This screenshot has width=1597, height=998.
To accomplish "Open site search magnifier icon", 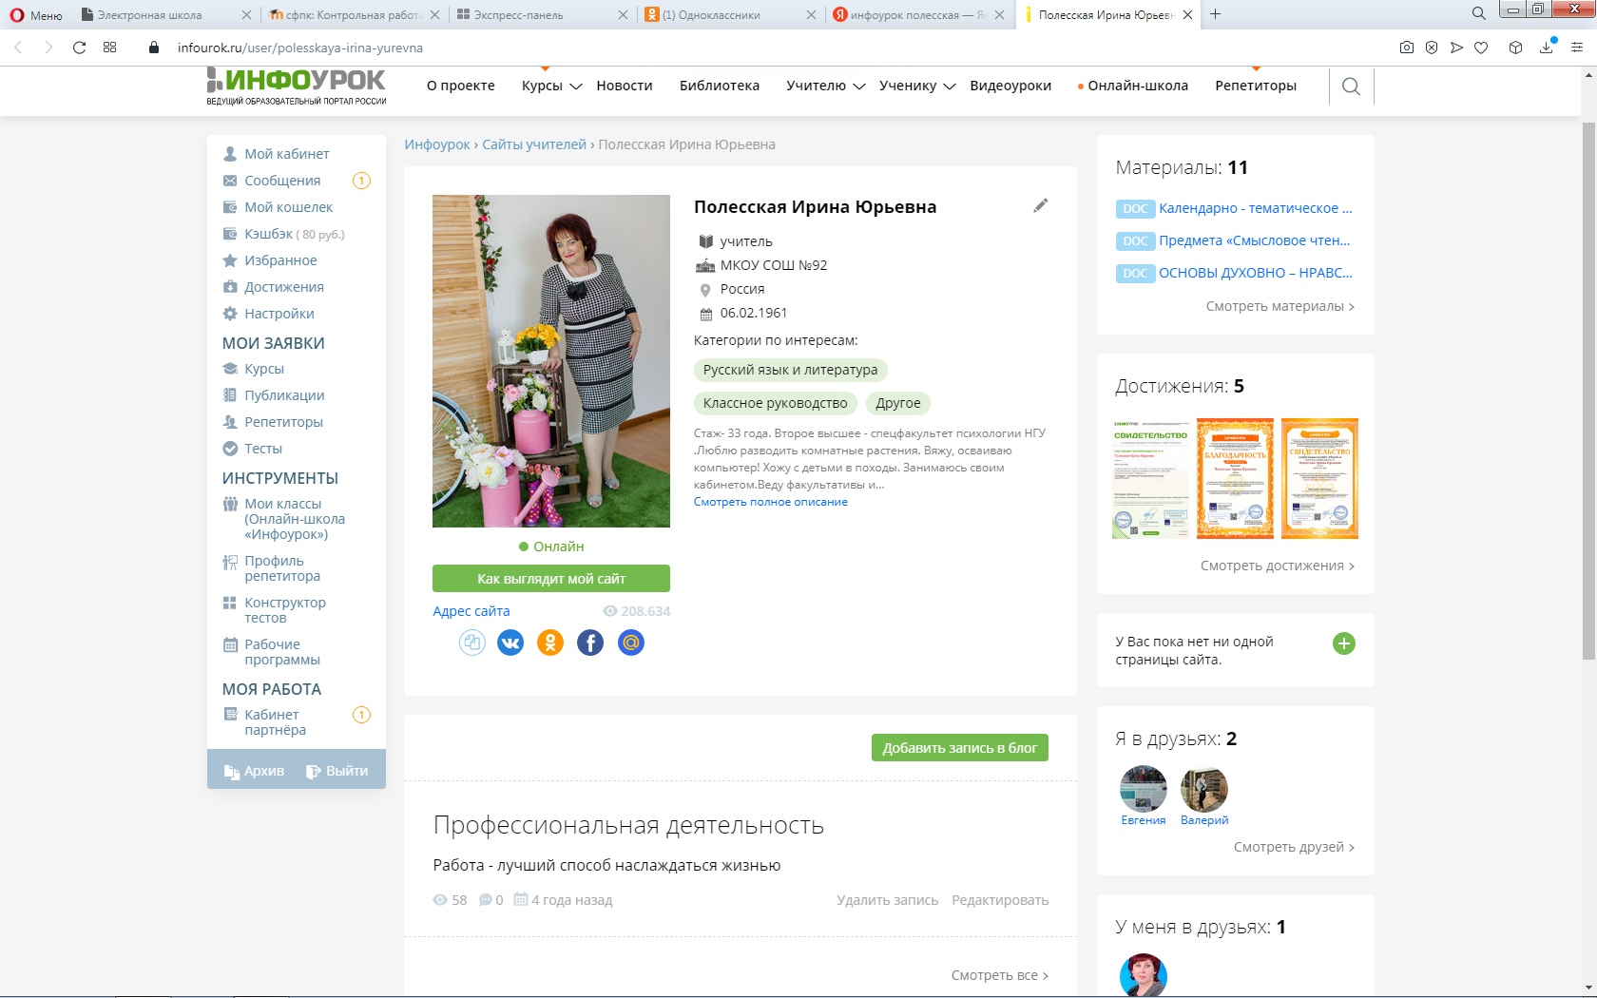I will 1351,86.
